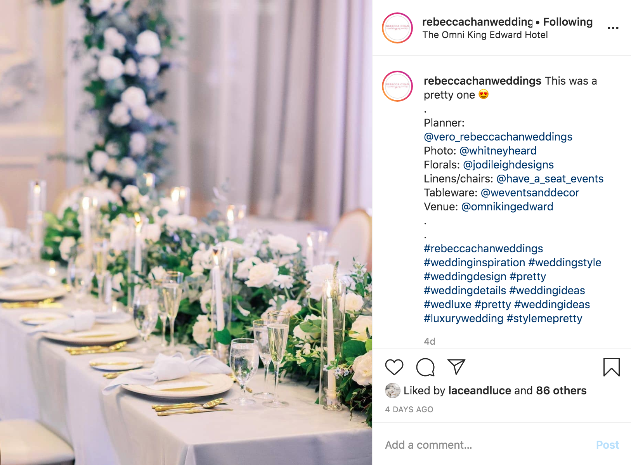Visit the @whitneyheard photographer profile
Viewport: 631px width, 465px height.
pyautogui.click(x=498, y=151)
